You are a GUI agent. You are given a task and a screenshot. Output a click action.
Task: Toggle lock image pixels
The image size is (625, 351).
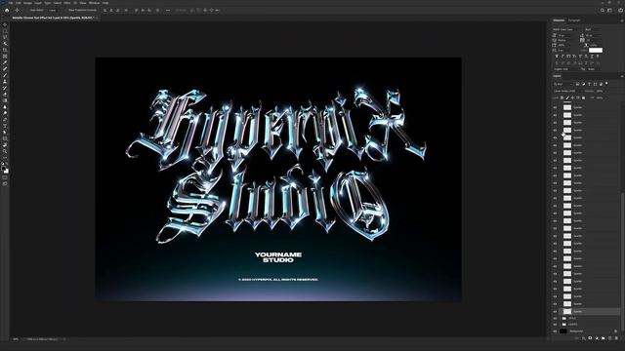point(567,97)
